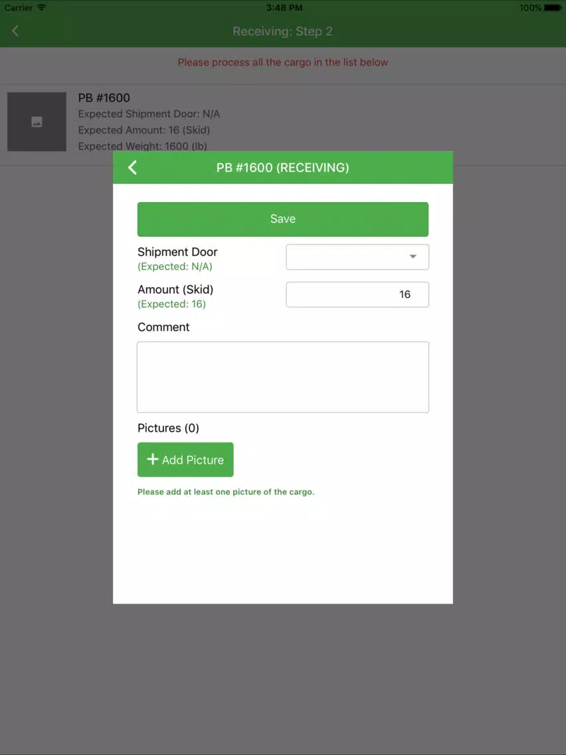Focus the Comment text area
This screenshot has width=566, height=755.
click(283, 377)
